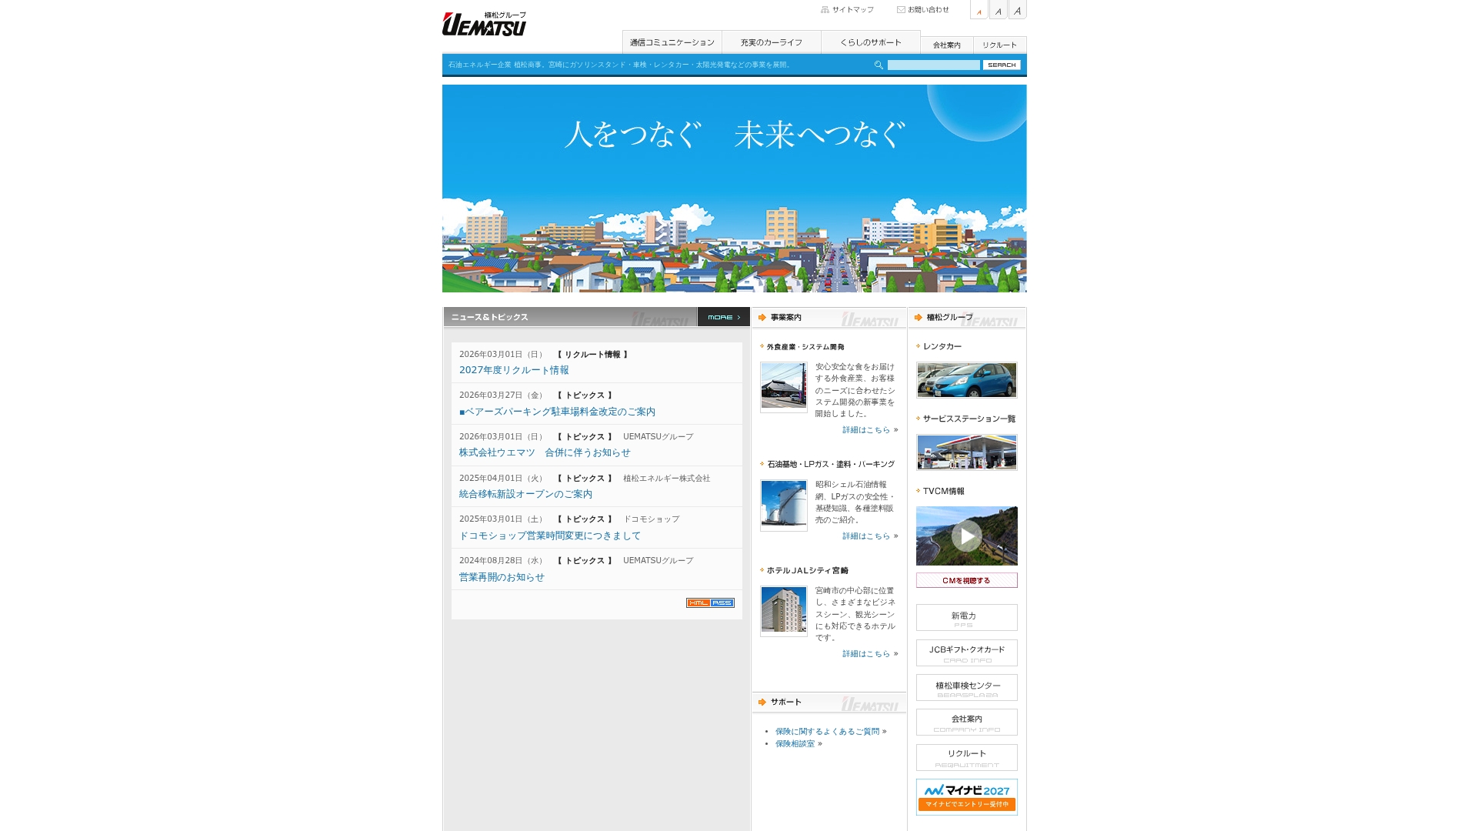The height and width of the screenshot is (831, 1477).
Task: Play the TVCM video
Action: point(967,536)
